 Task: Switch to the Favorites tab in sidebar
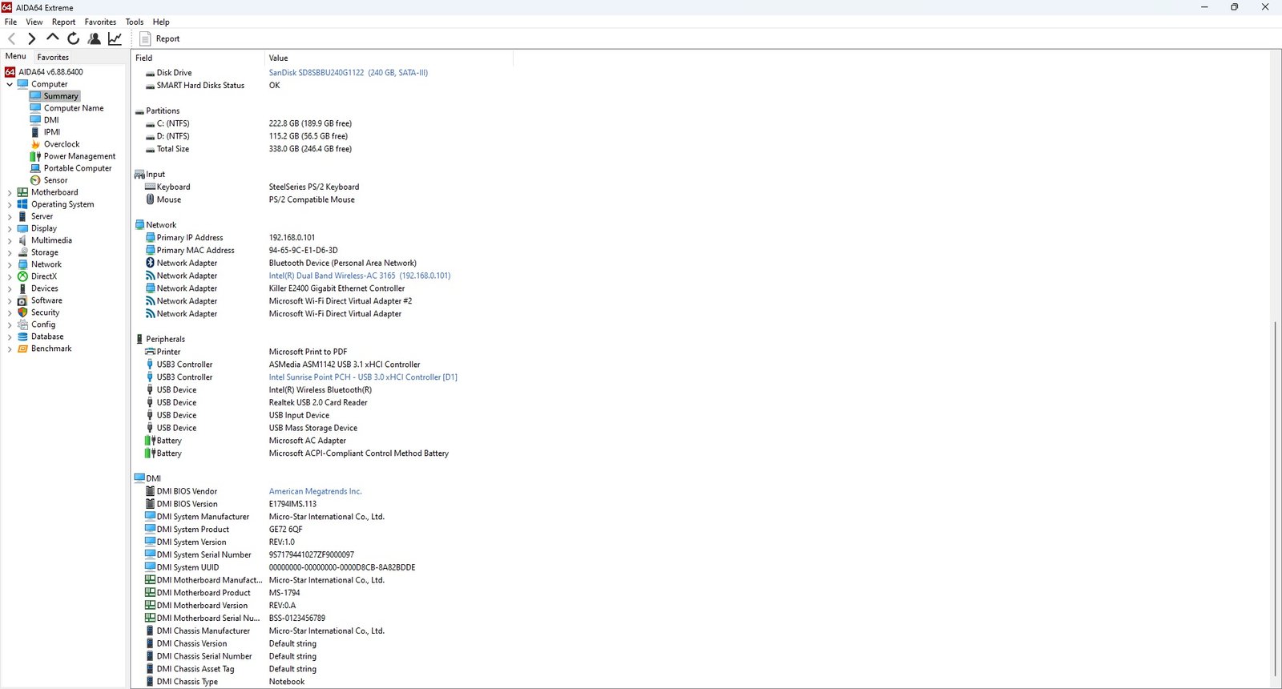pyautogui.click(x=53, y=57)
